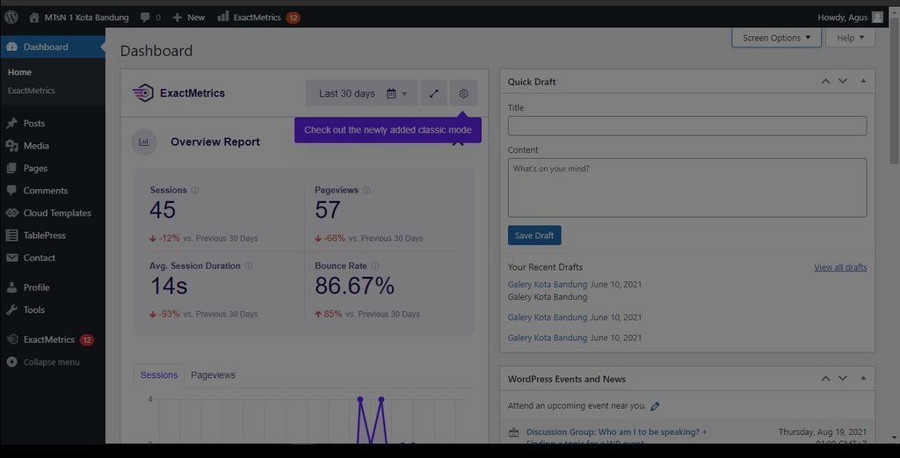Go to Home submenu item
This screenshot has width=900, height=458.
[x=19, y=72]
